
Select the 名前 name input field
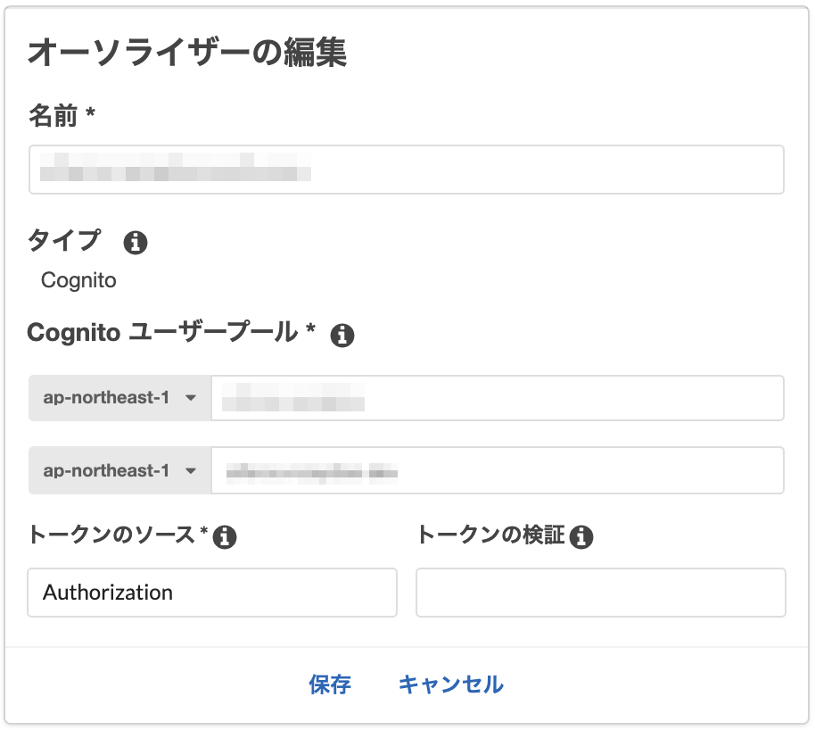coord(407,170)
